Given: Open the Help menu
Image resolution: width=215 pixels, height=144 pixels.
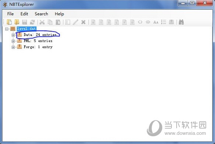Looking at the screenshot, I should [x=59, y=14].
